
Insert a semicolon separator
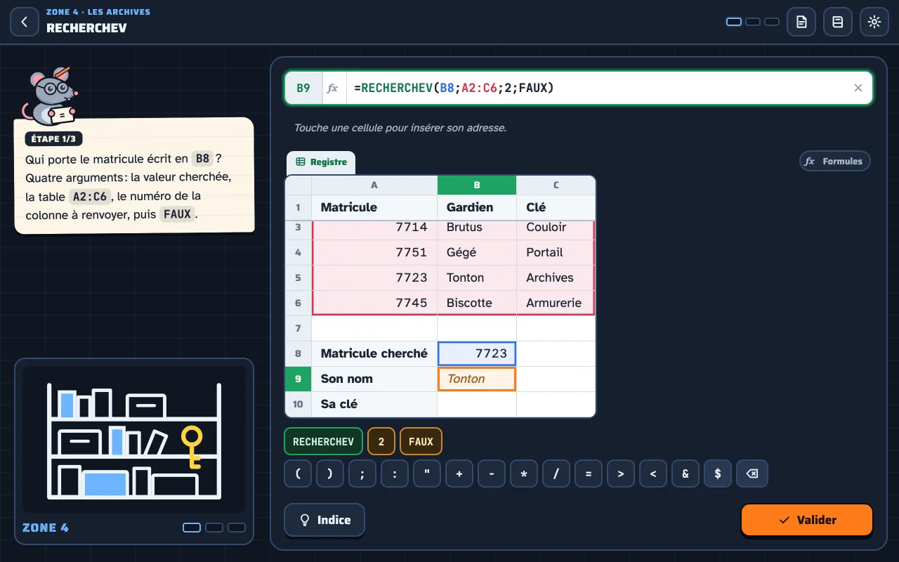(362, 473)
